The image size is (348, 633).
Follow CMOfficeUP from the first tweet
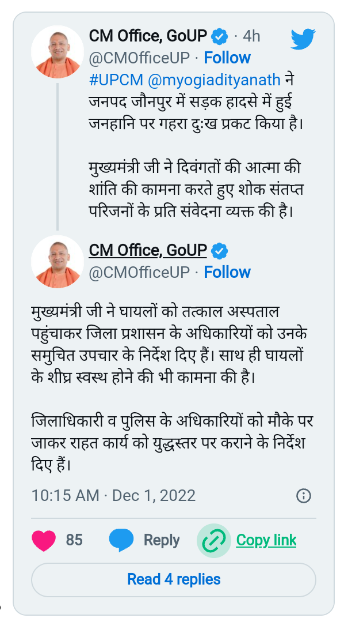point(227,58)
